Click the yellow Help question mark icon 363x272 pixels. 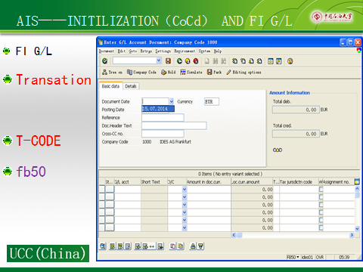290,61
